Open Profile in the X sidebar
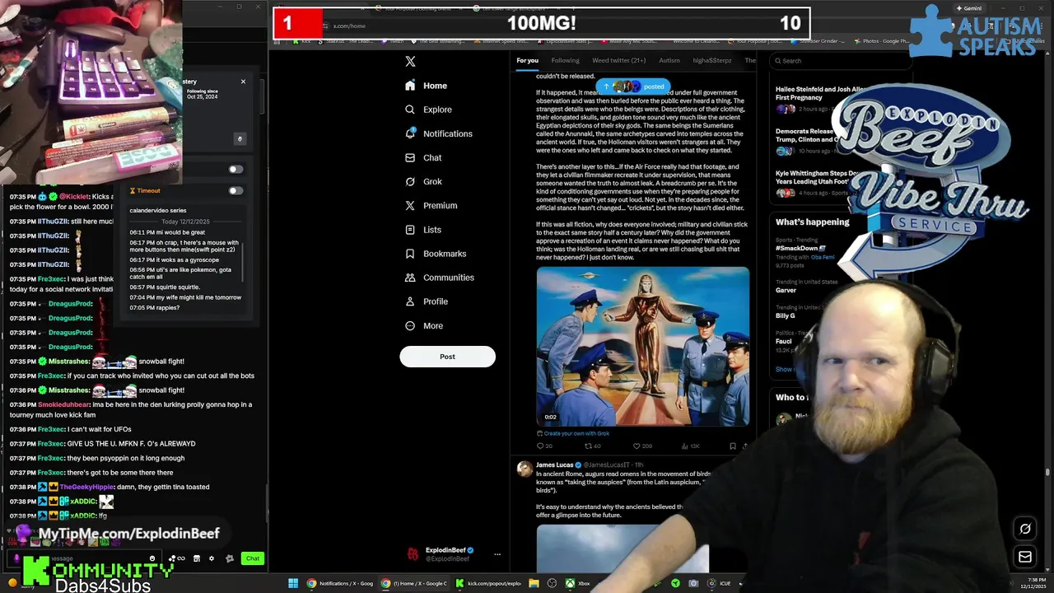Image resolution: width=1054 pixels, height=593 pixels. pos(427,301)
